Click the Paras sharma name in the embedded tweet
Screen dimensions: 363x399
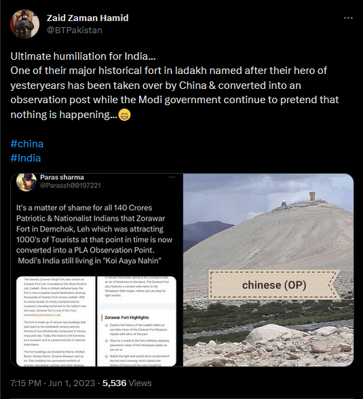click(62, 177)
